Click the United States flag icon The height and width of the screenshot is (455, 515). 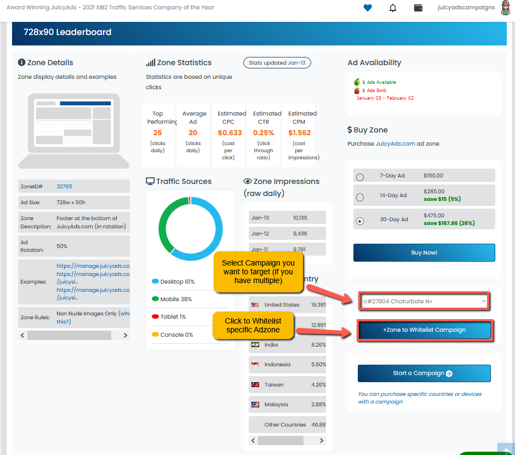[x=255, y=305]
